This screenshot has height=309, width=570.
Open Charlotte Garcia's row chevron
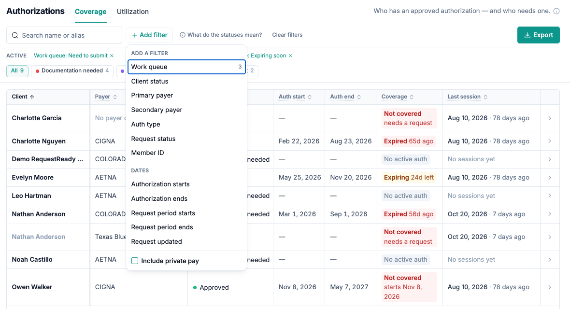(x=550, y=118)
